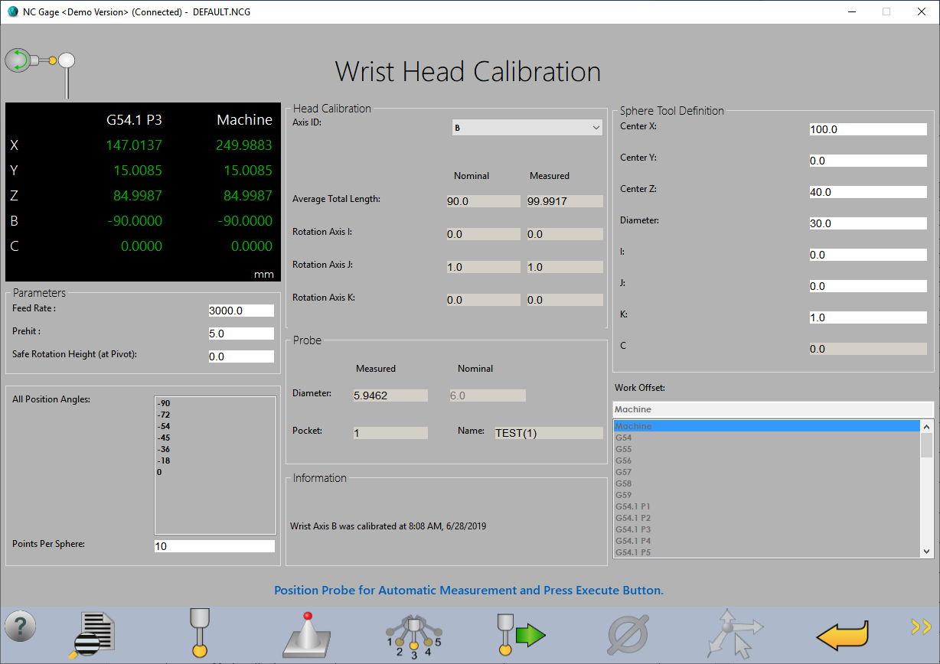Viewport: 940px width, 664px height.
Task: Choose the -45 position angle
Action: 164,438
